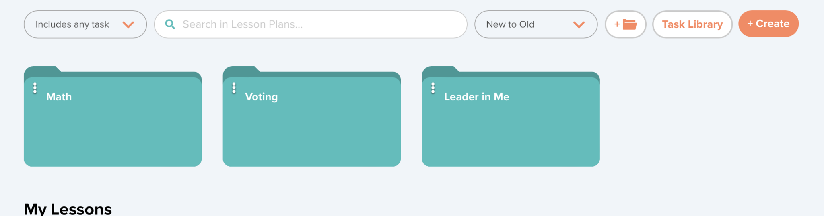
Task: Click the My Lessons heading
Action: [x=68, y=209]
